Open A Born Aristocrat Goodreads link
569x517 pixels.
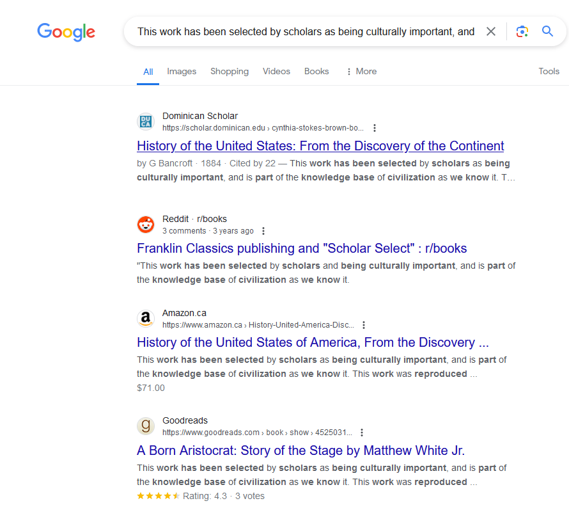tap(300, 450)
